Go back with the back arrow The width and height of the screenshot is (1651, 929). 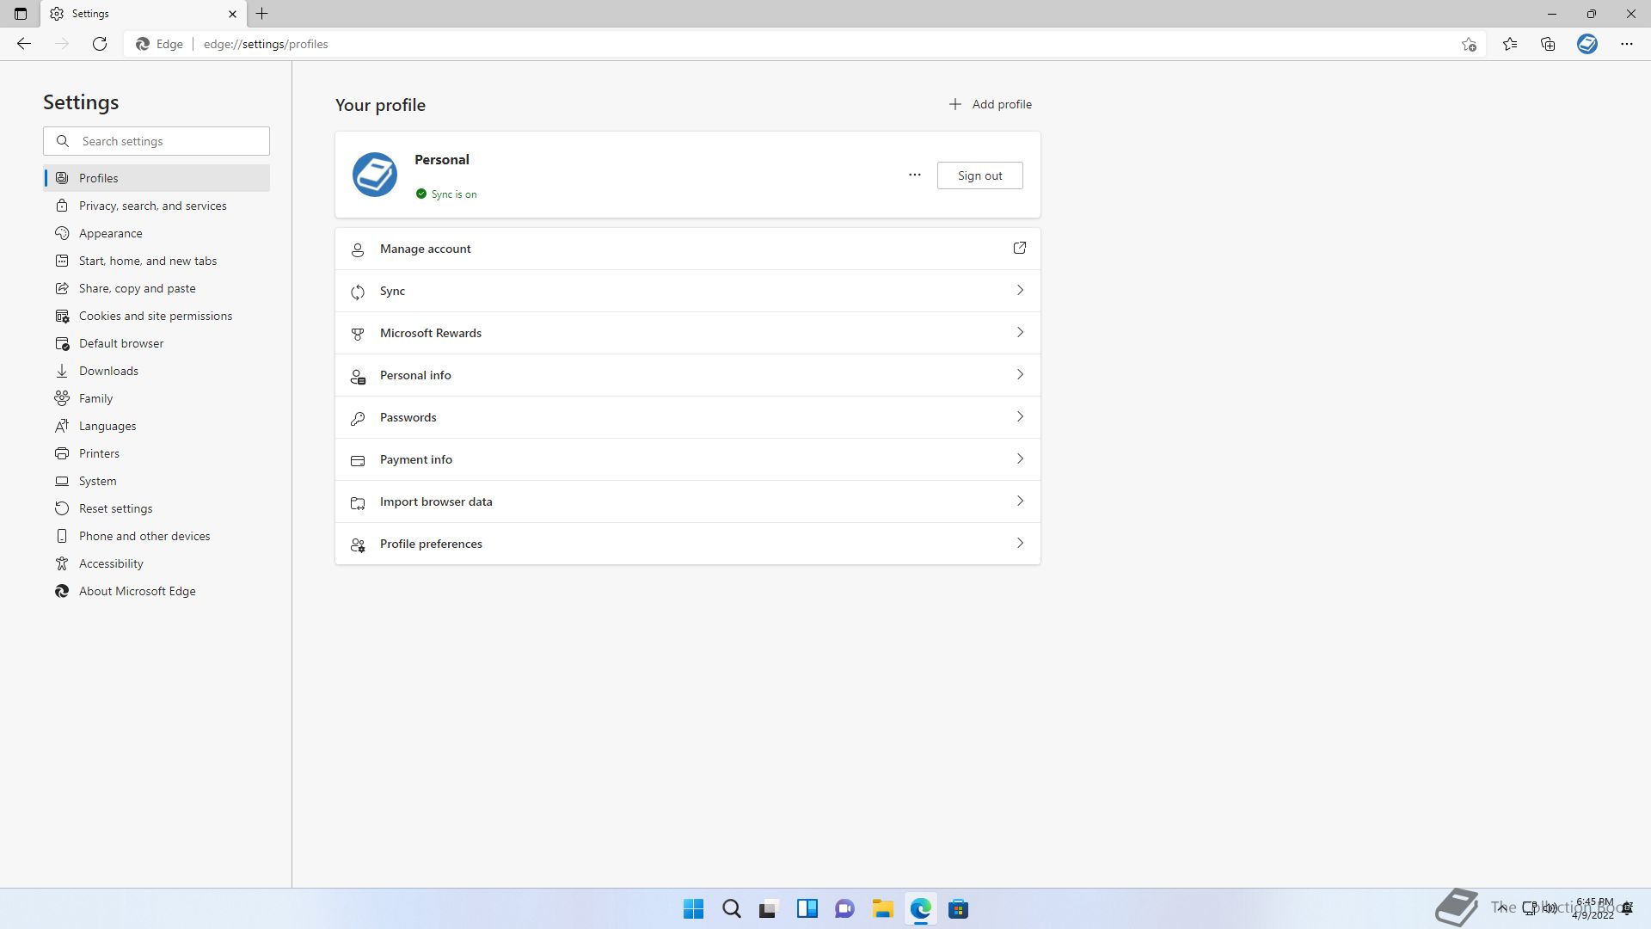coord(24,44)
